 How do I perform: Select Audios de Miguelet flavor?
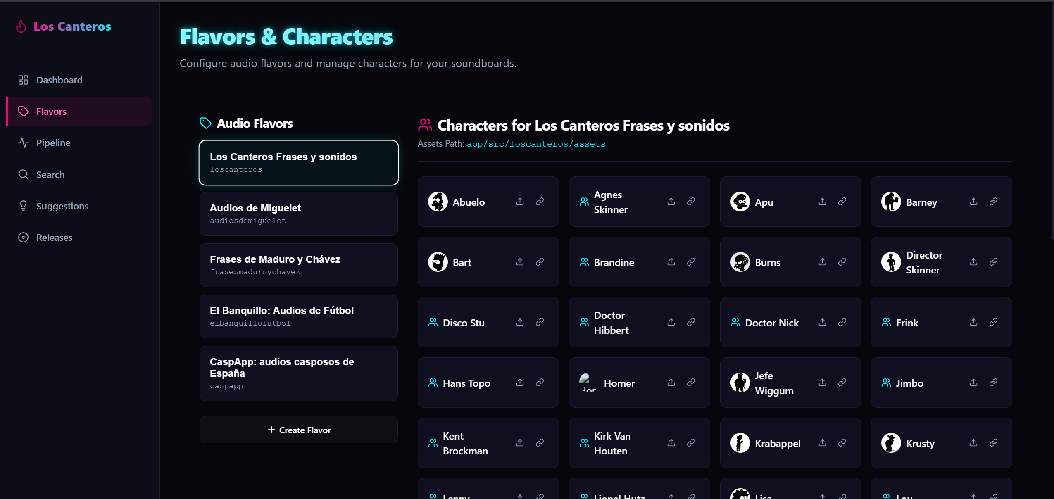298,214
